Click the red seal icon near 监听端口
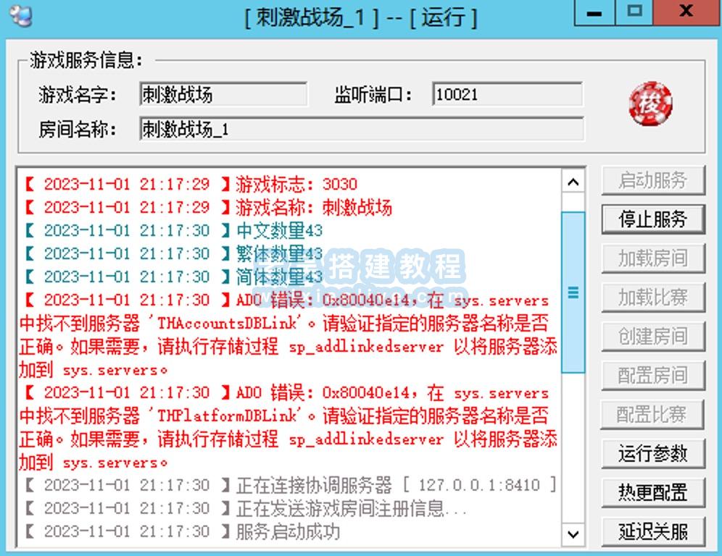The width and height of the screenshot is (722, 556). (652, 104)
